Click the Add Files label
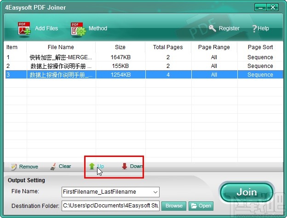Image resolution: width=287 pixels, height=218 pixels. (x=46, y=28)
